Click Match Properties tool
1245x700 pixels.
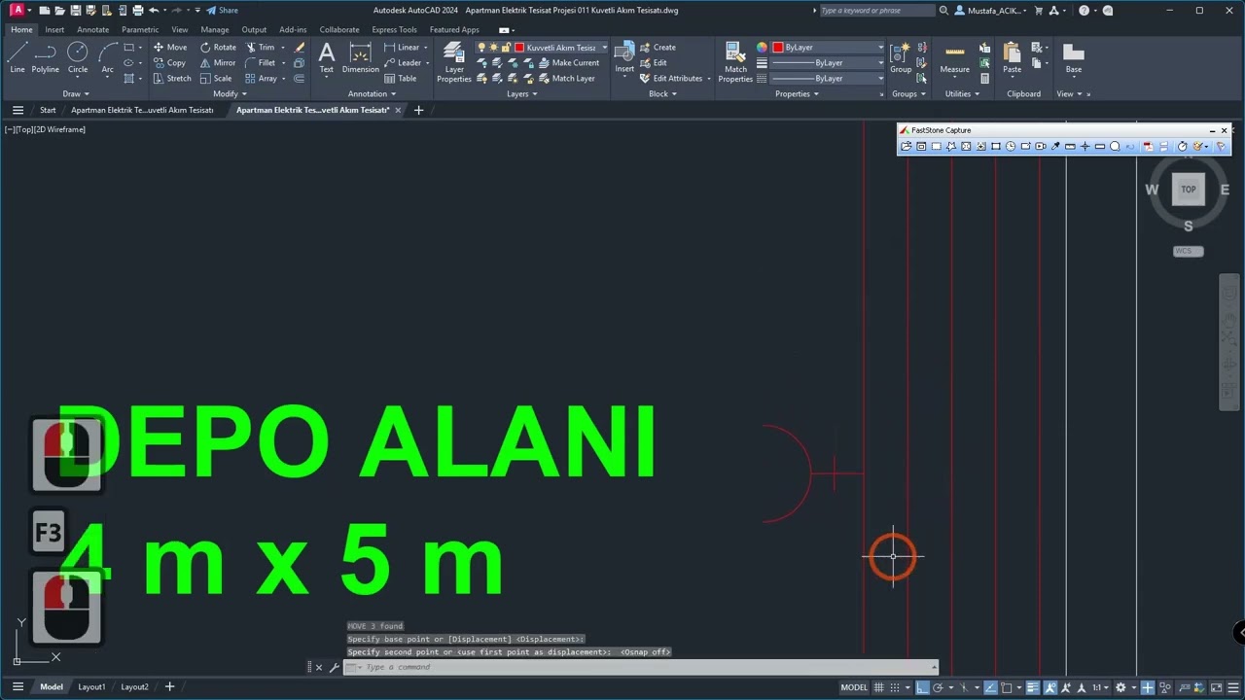pos(735,61)
